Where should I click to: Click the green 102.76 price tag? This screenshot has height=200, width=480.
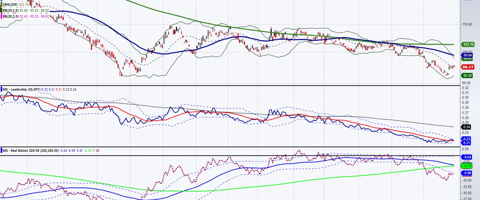[468, 44]
